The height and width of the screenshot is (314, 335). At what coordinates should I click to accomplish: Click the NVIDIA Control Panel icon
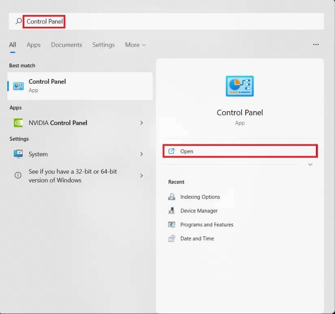coord(18,123)
